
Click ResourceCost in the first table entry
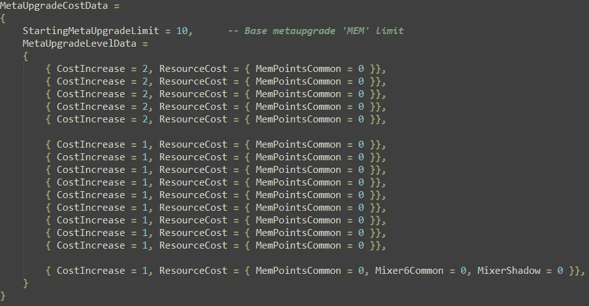pyautogui.click(x=193, y=69)
